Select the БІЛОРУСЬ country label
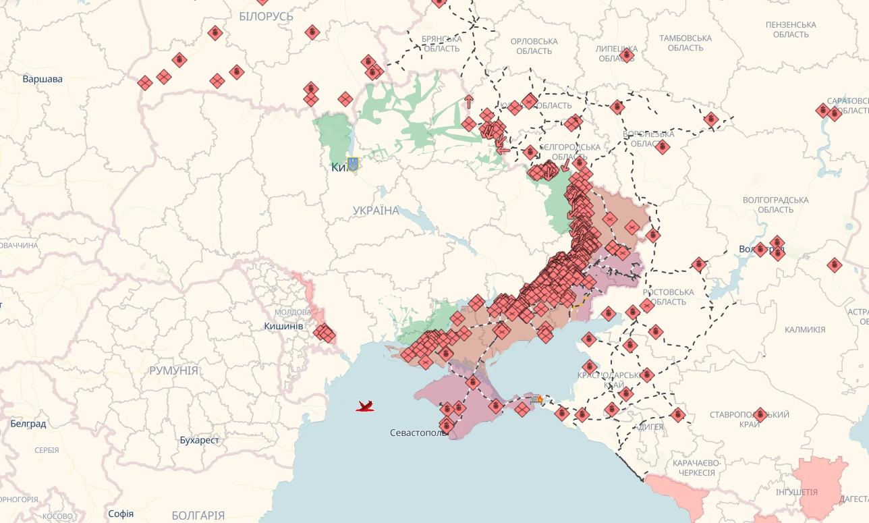This screenshot has width=869, height=523. (267, 16)
